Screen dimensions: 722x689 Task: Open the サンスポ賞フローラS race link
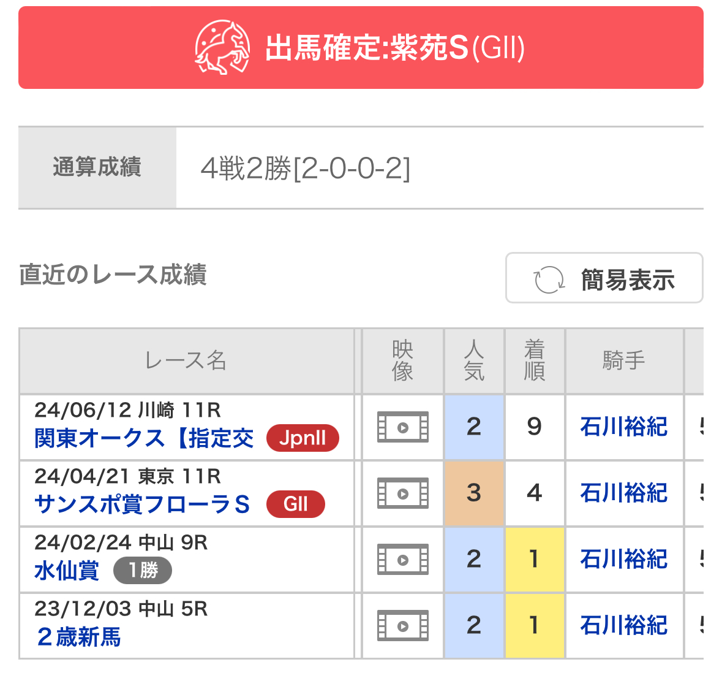click(142, 504)
